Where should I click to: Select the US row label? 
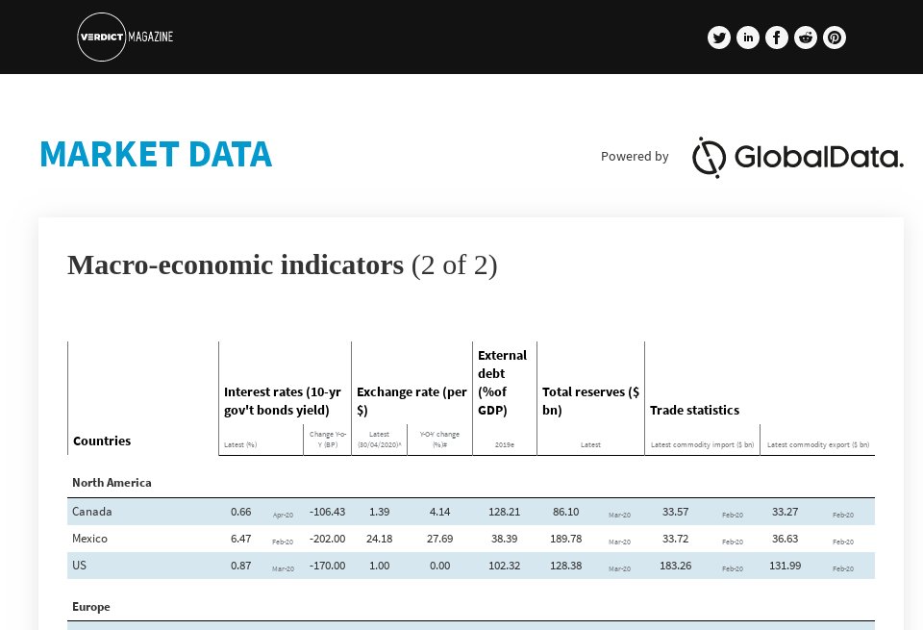[x=80, y=566]
